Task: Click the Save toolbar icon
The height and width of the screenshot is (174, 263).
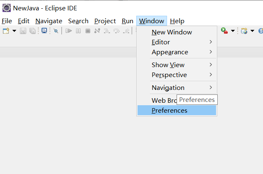Action: 23,31
